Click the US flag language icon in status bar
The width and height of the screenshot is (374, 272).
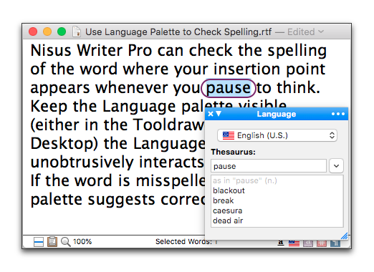click(294, 243)
